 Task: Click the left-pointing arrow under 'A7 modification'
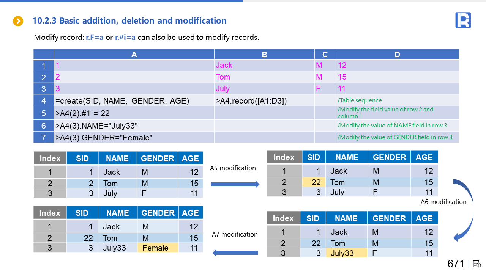click(235, 253)
